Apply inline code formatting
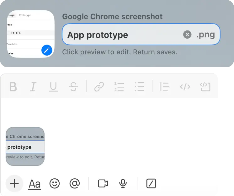 (185, 87)
